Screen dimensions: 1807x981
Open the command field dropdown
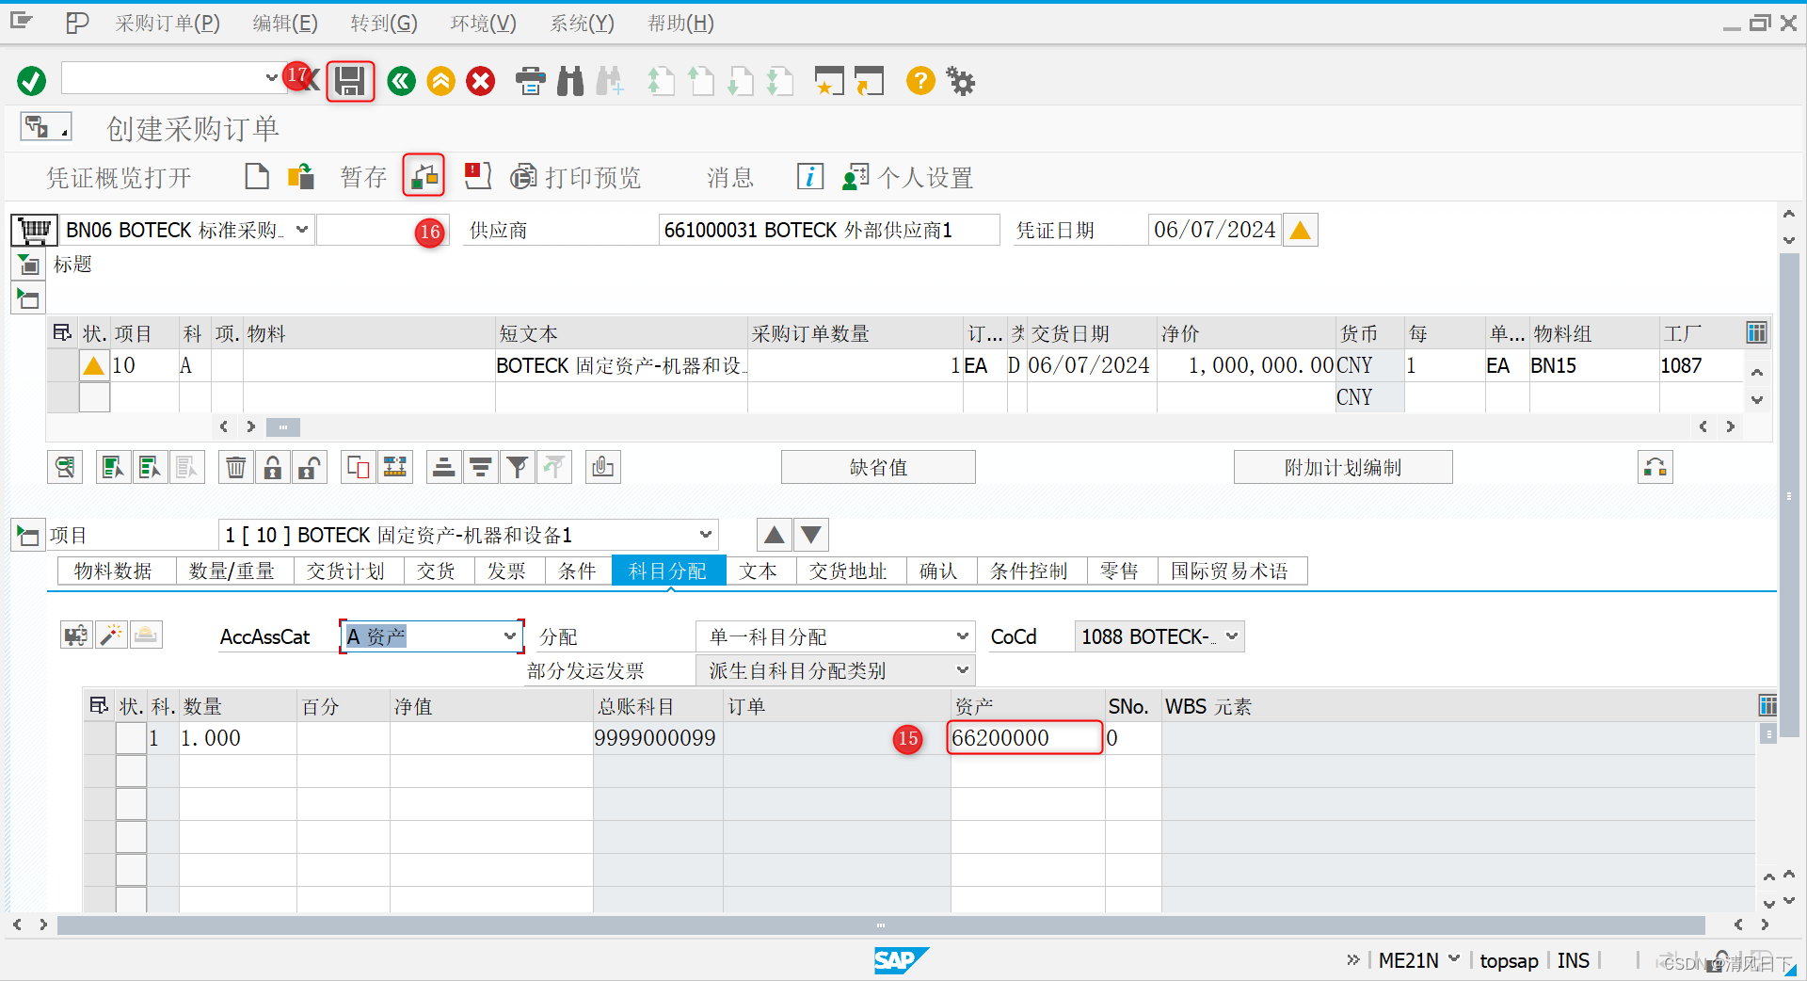pos(271,78)
